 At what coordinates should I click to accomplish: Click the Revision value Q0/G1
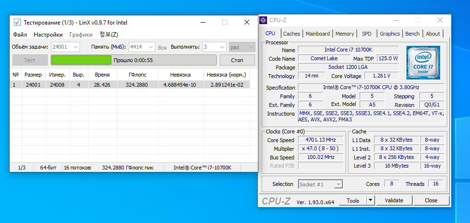tap(432, 105)
